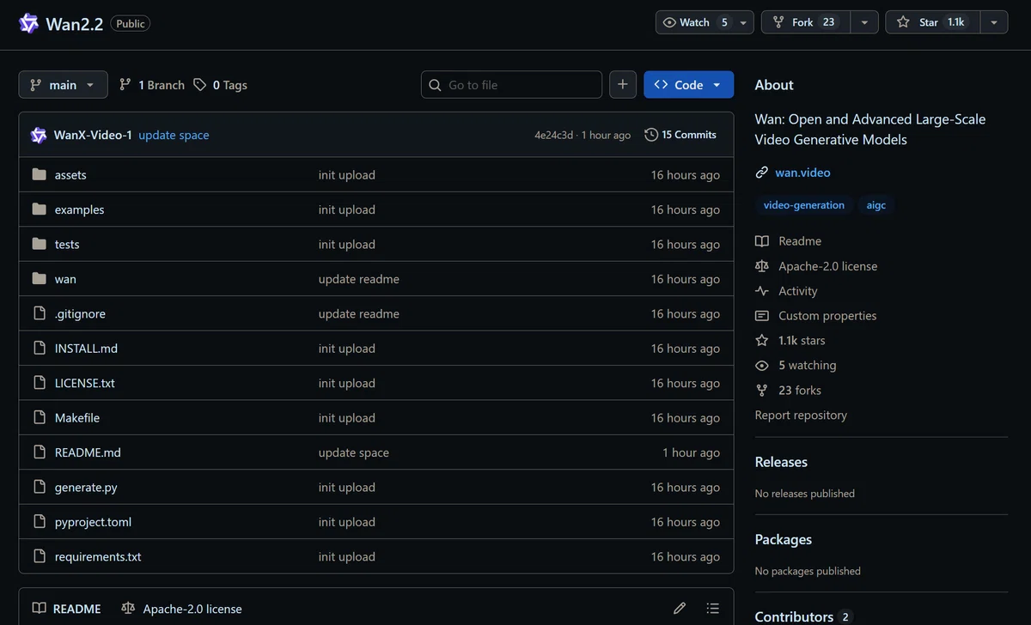Click the generate.py file icon
Viewport: 1031px width, 625px height.
(x=39, y=487)
